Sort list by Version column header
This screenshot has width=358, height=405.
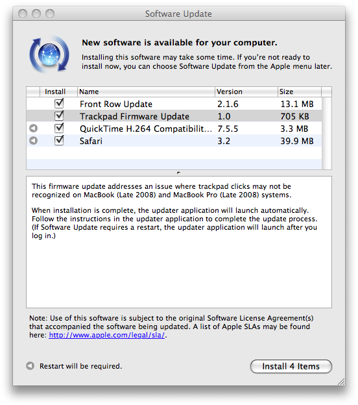click(x=246, y=92)
